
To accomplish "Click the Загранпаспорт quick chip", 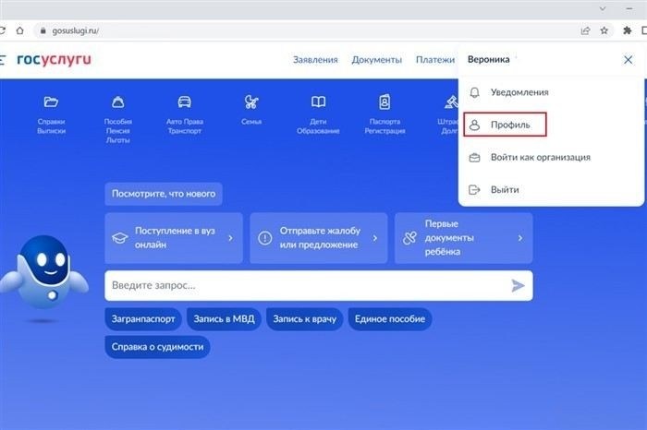I will [143, 318].
